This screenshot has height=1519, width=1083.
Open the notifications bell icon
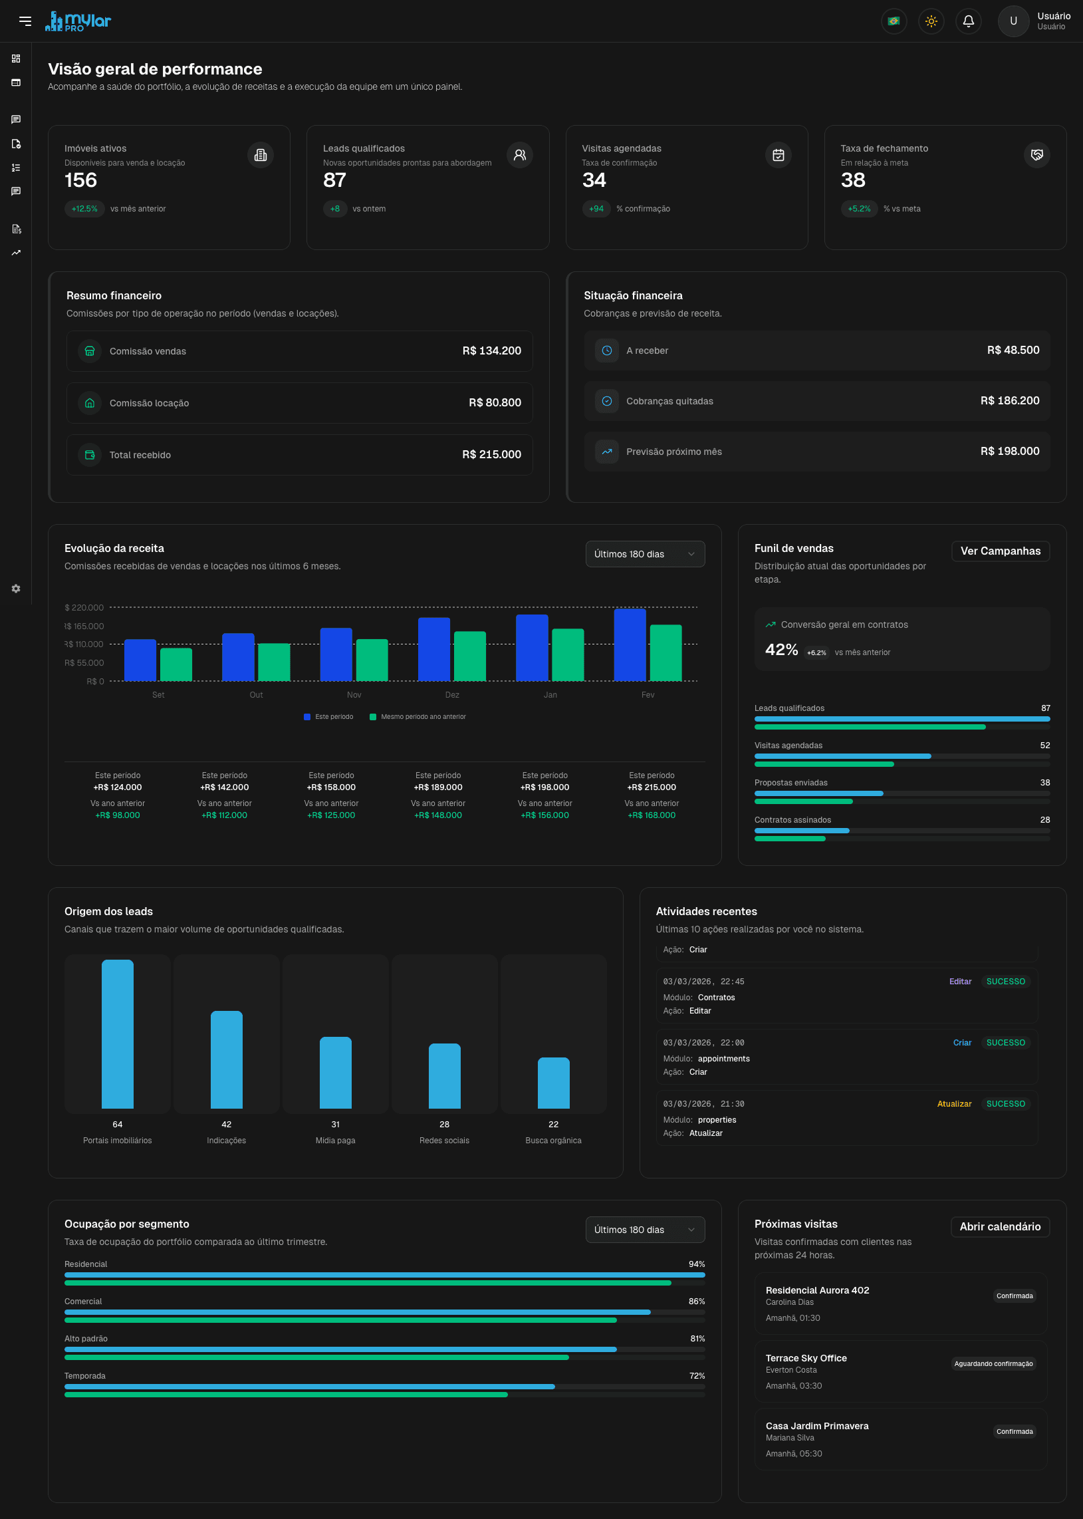tap(968, 21)
